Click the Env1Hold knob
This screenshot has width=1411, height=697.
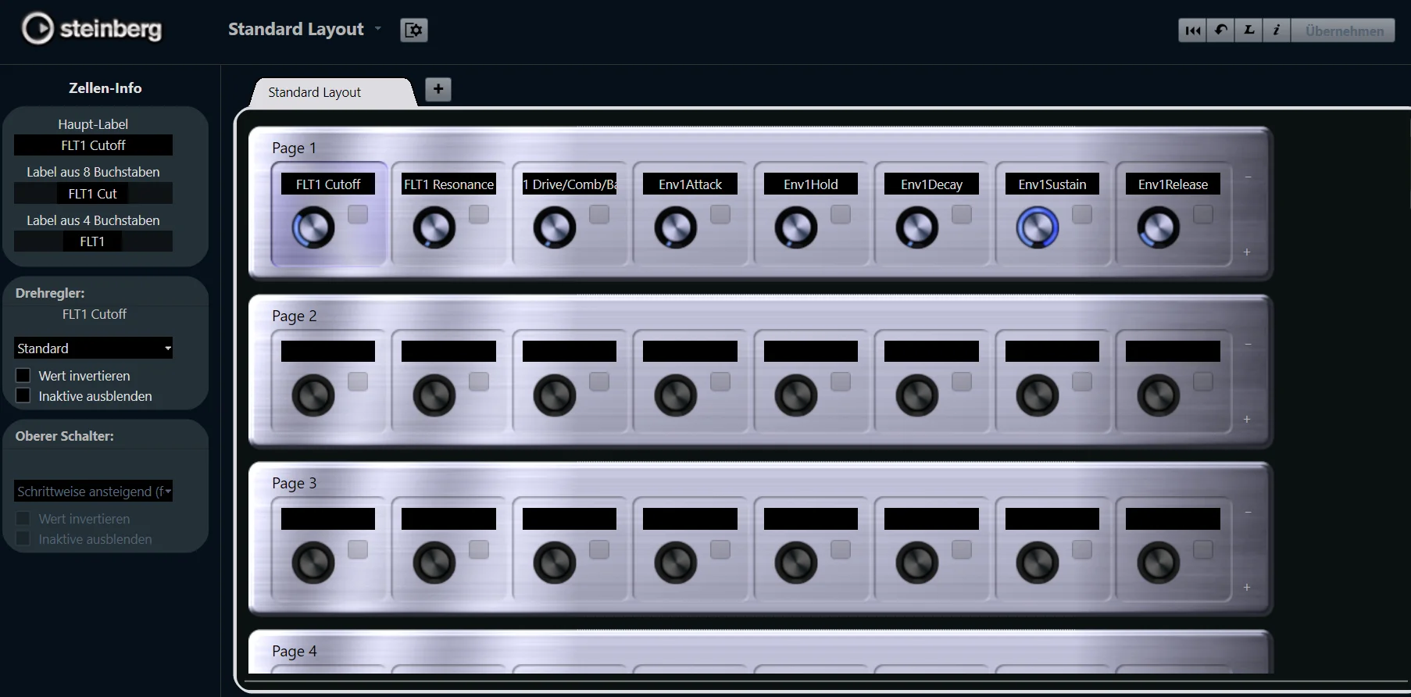[x=796, y=228]
